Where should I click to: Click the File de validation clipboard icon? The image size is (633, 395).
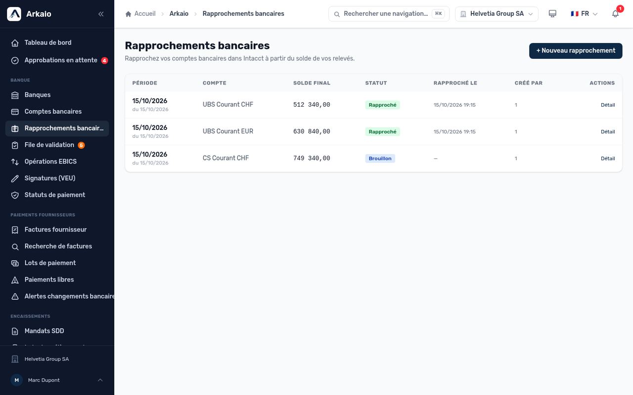[x=15, y=145]
